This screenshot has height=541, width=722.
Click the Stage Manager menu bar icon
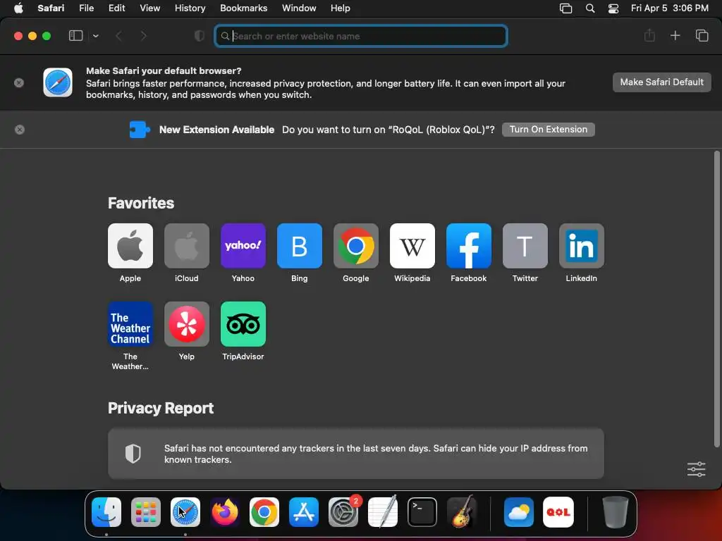pyautogui.click(x=566, y=8)
